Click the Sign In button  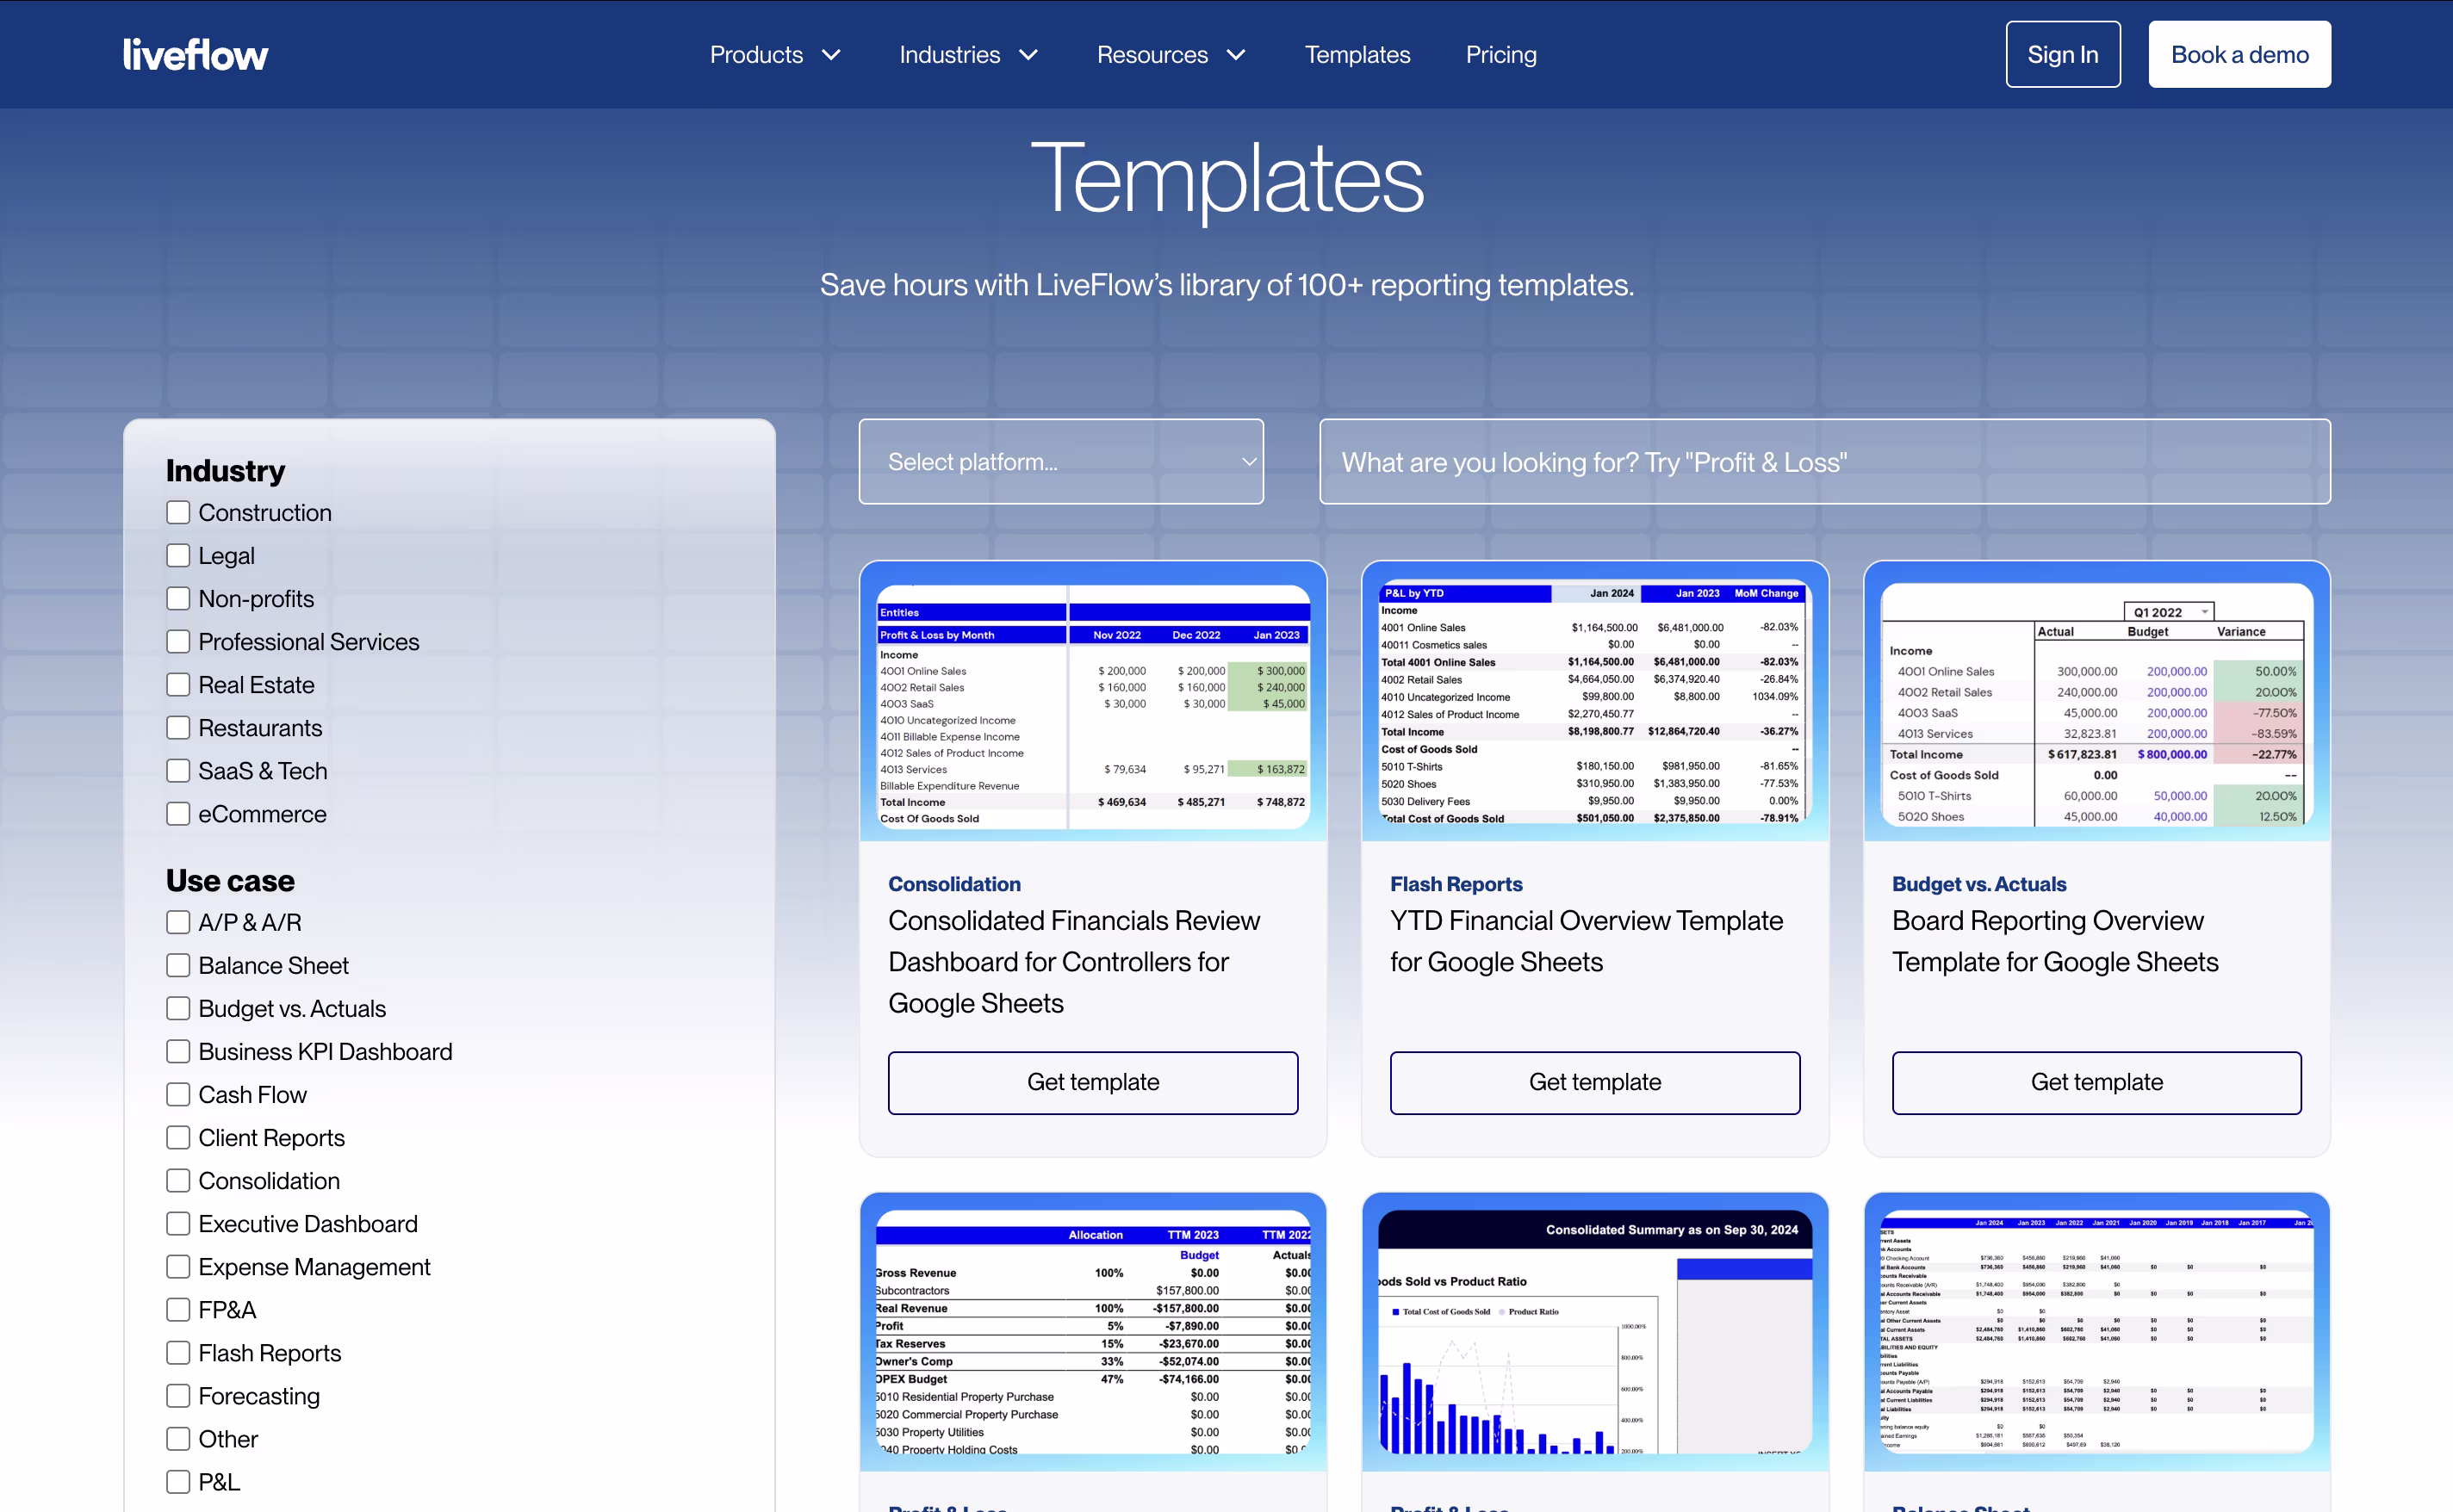[2062, 55]
